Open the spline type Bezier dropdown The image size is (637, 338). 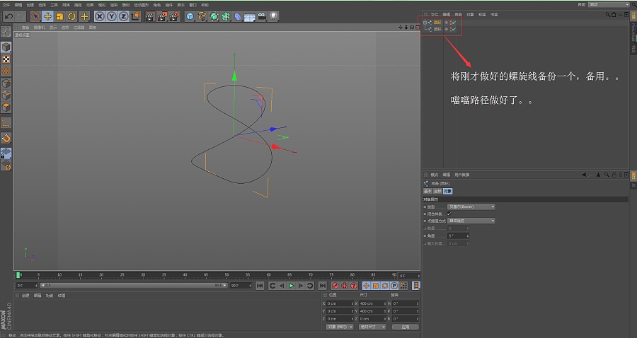coord(471,207)
